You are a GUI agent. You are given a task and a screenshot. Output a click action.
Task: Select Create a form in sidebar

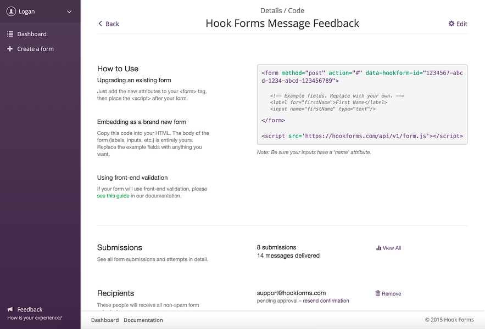pos(35,49)
